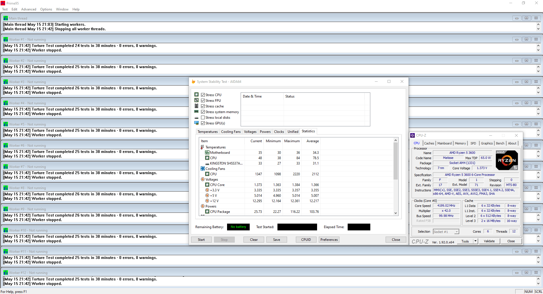Open the Advanced menu in Prime95
The height and width of the screenshot is (294, 543).
click(29, 9)
